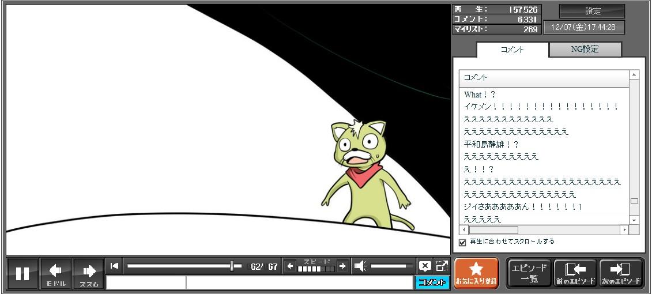The height and width of the screenshot is (294, 652).
Task: Add to favorites with the star button
Action: 476,273
